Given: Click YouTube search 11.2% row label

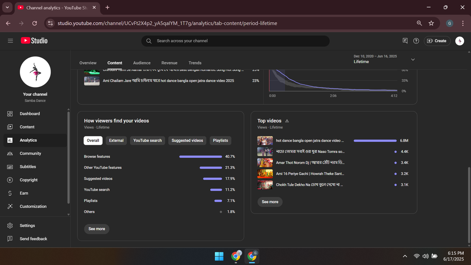Looking at the screenshot, I should click(97, 190).
